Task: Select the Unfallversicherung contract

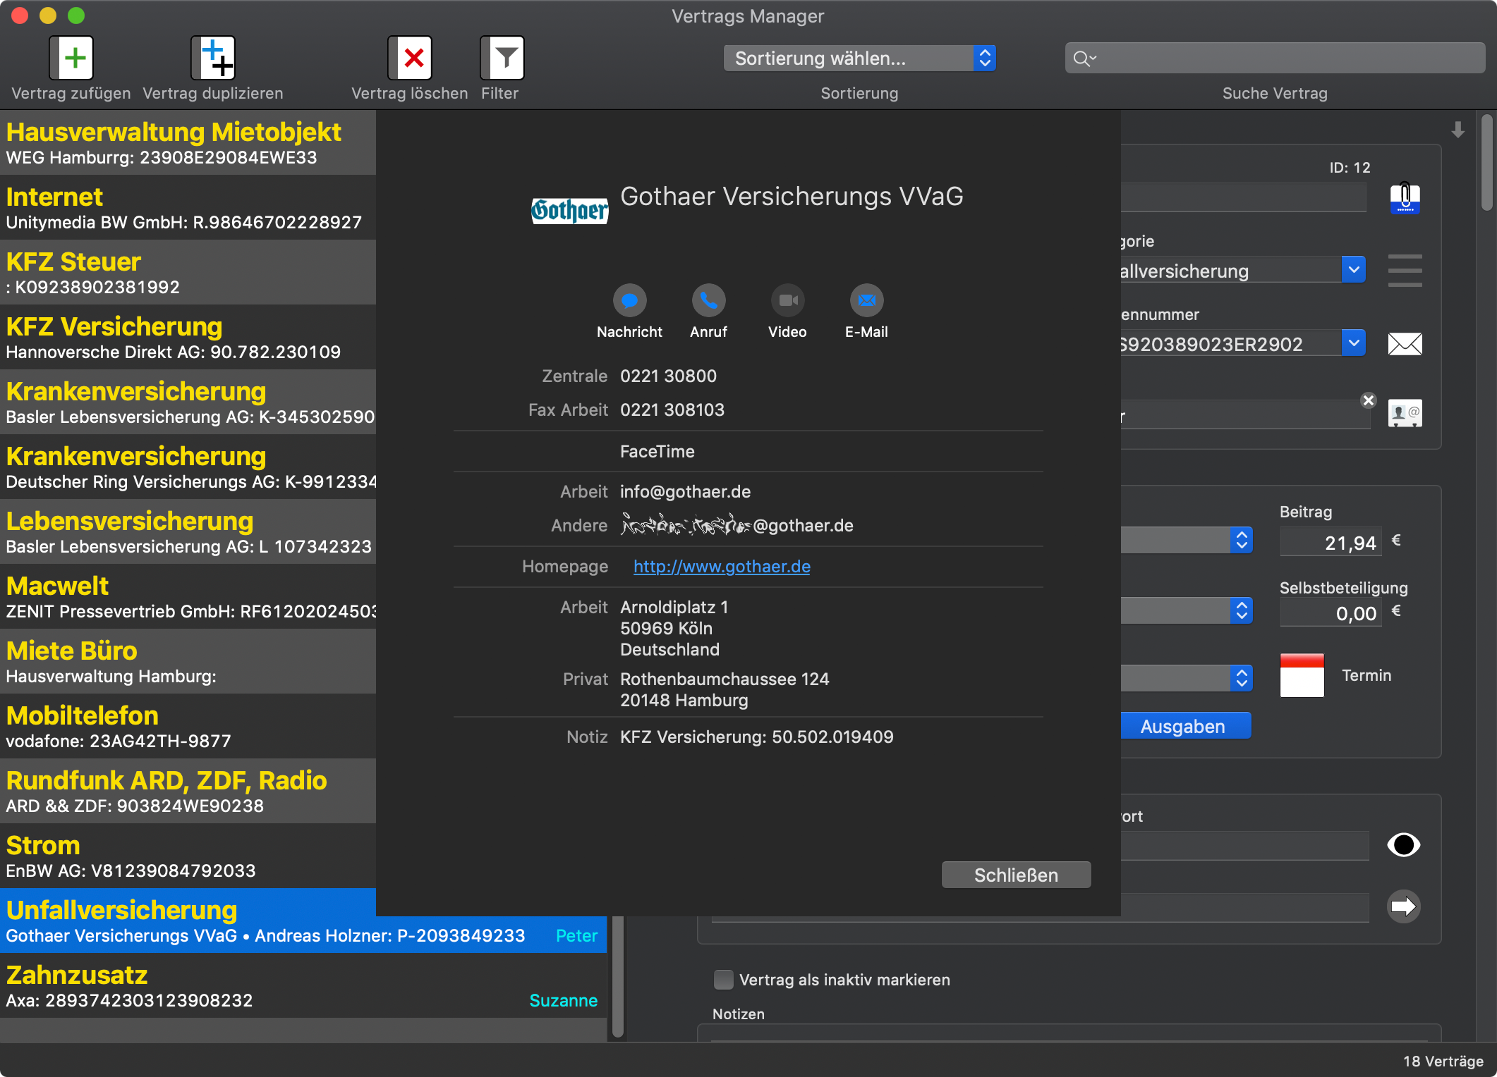Action: pyautogui.click(x=303, y=921)
